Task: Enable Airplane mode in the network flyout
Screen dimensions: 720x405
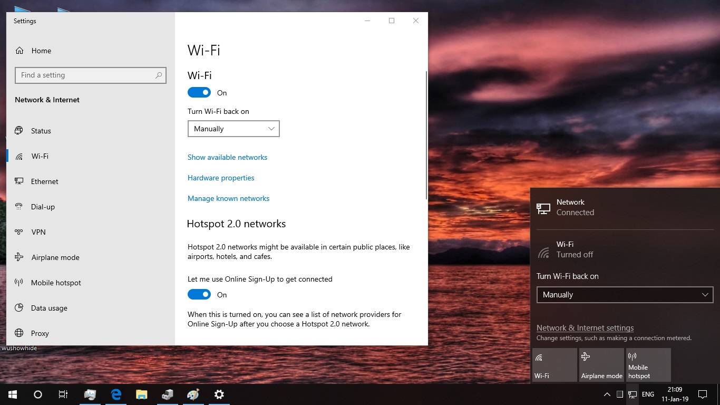Action: click(x=601, y=364)
